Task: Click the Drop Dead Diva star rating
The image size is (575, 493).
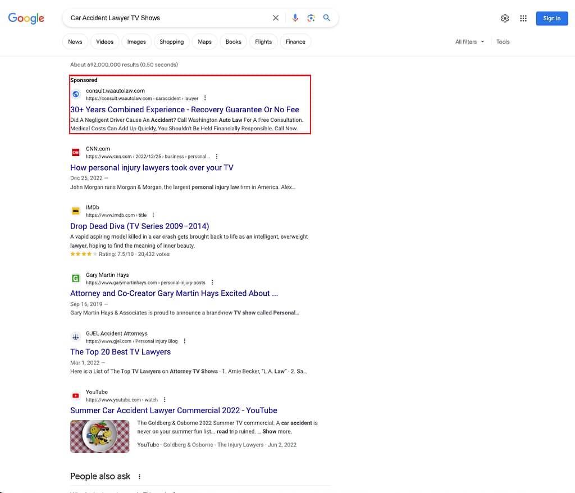Action: [84, 254]
